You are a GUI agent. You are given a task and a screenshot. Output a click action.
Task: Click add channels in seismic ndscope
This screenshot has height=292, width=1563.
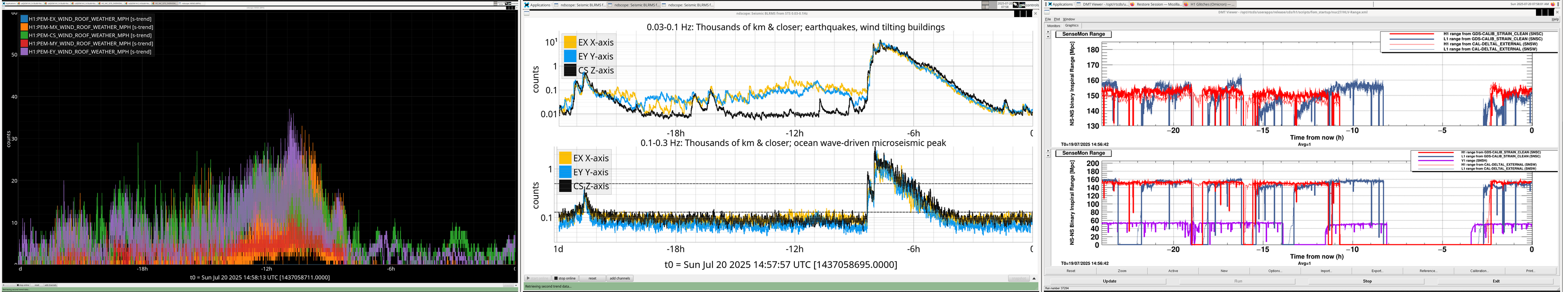click(x=619, y=278)
